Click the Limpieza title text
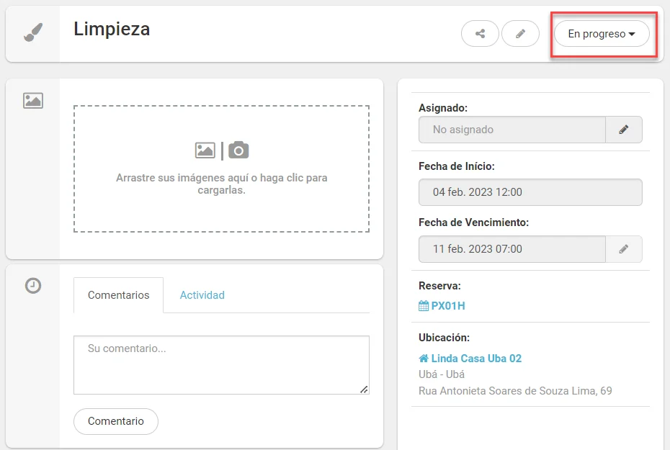This screenshot has width=670, height=450. tap(112, 29)
